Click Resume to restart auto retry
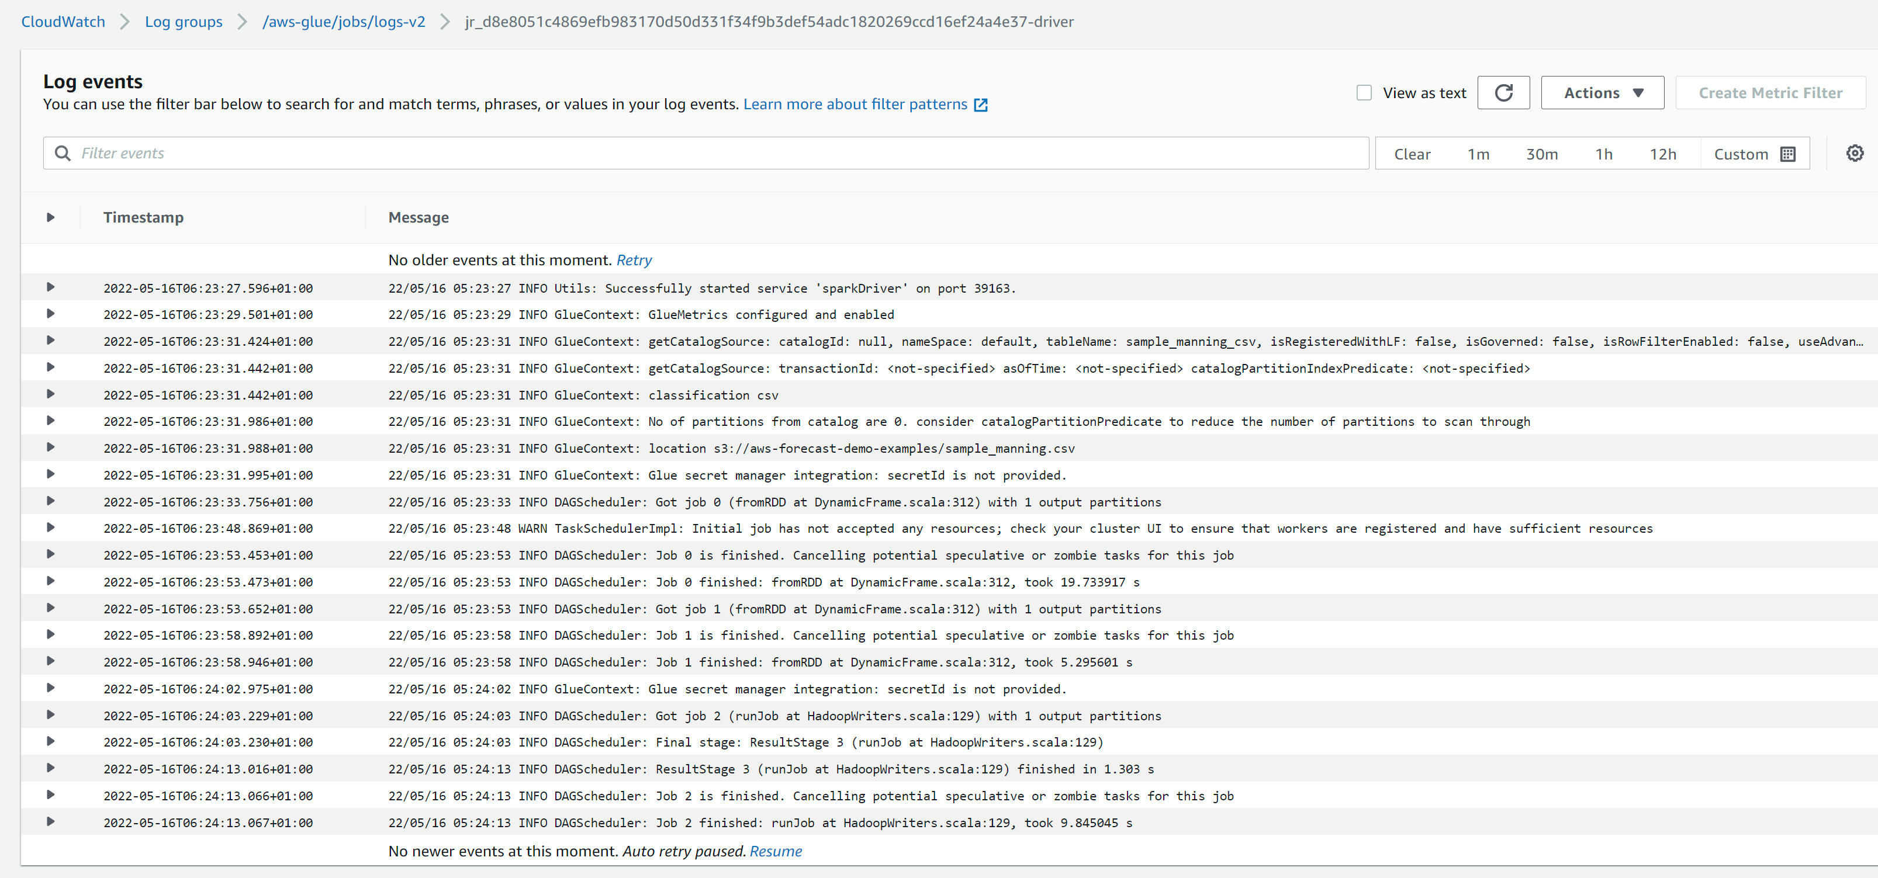Screen dimensions: 1878x878 pyautogui.click(x=775, y=851)
